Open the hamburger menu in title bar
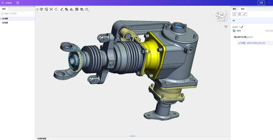 (x=3, y=3)
